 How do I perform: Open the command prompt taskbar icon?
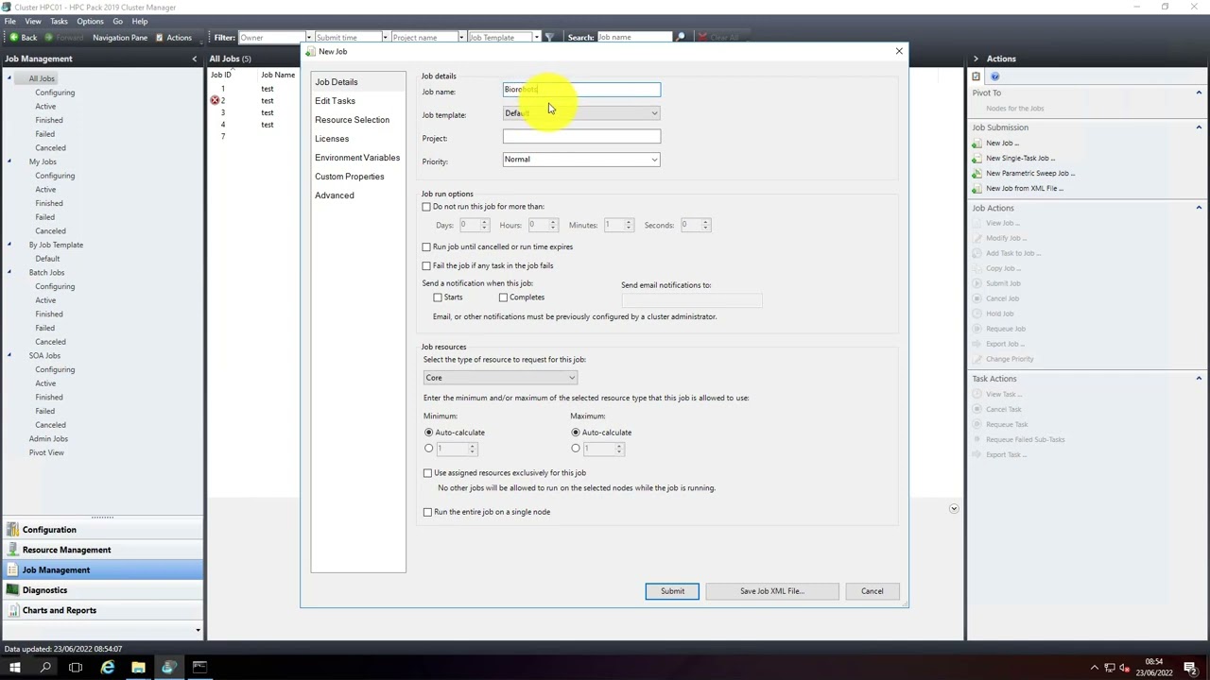[x=199, y=668]
